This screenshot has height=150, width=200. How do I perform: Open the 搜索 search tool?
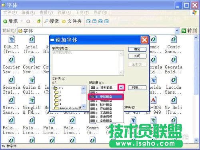coord(52,21)
